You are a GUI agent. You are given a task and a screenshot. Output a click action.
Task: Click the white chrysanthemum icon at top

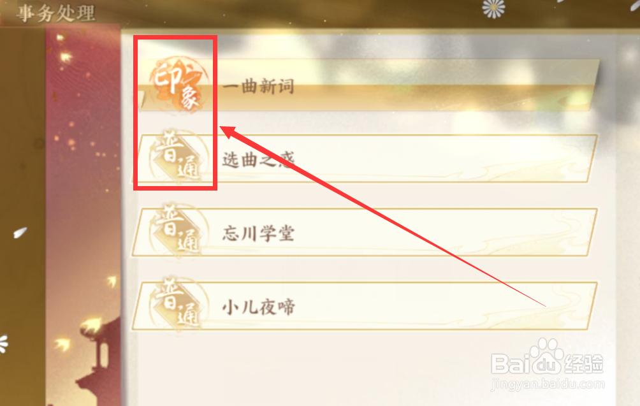pos(493,8)
